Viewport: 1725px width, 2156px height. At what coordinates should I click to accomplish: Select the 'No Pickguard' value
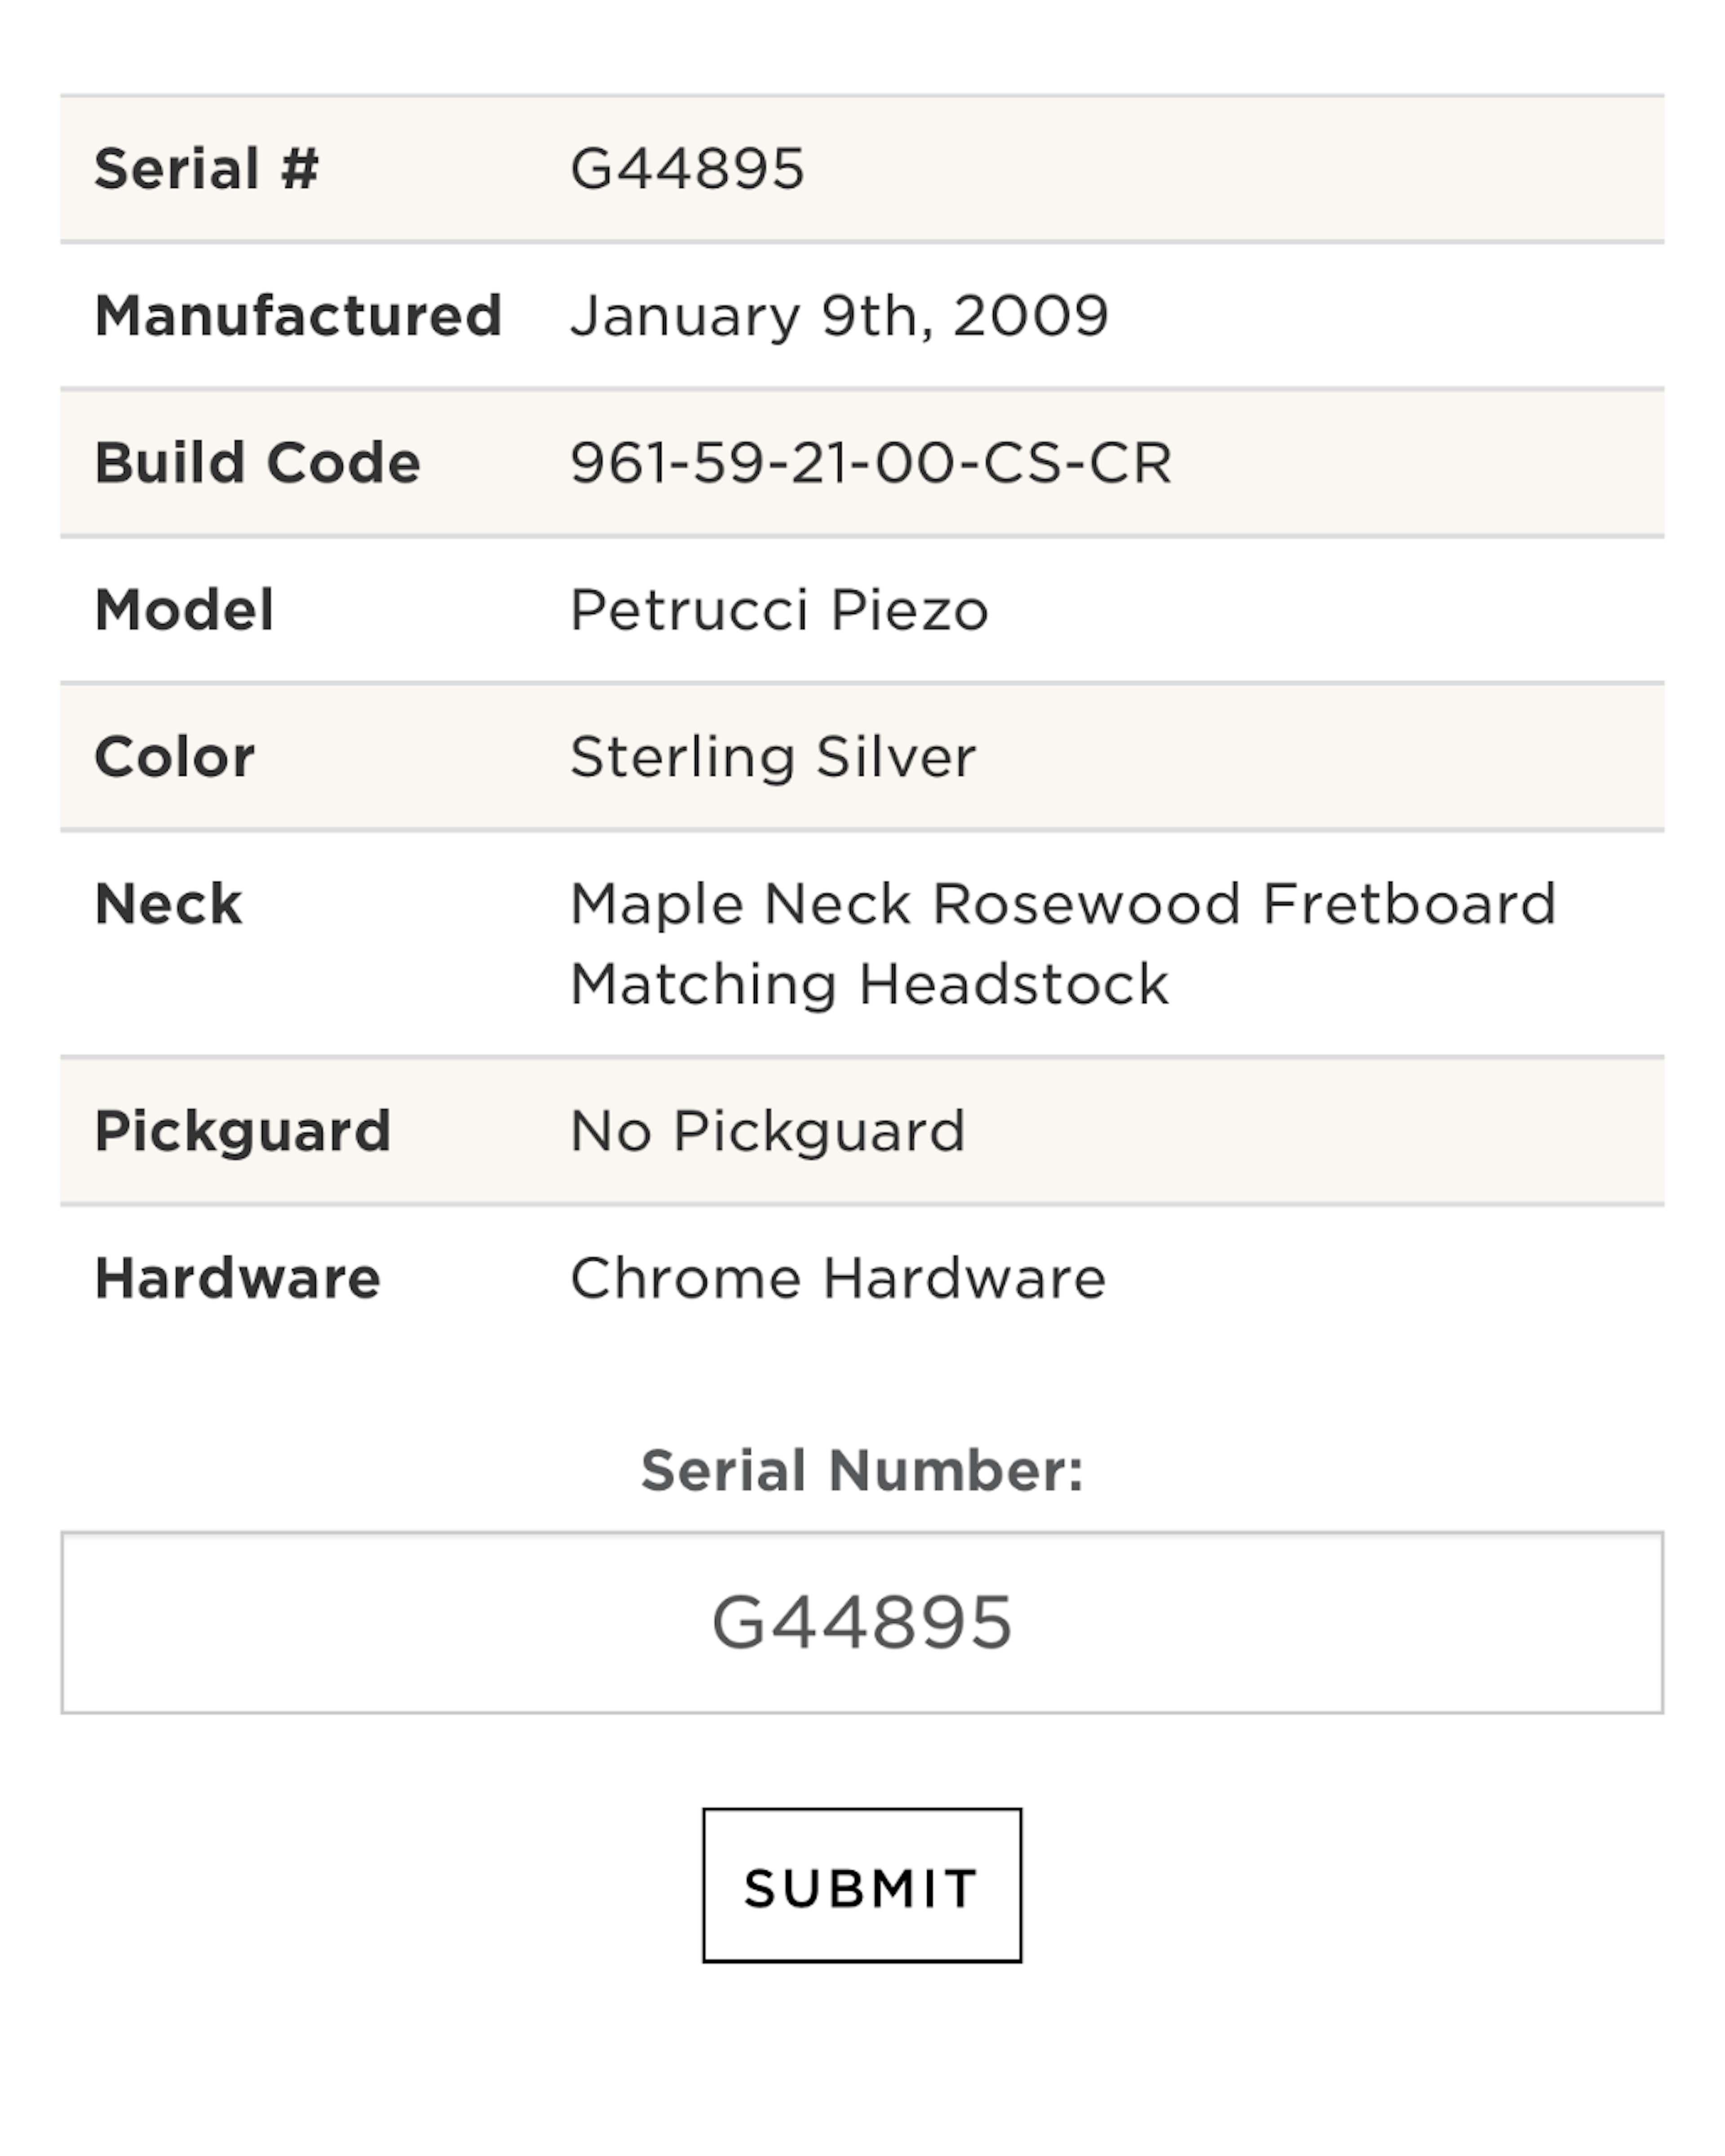(x=767, y=1131)
